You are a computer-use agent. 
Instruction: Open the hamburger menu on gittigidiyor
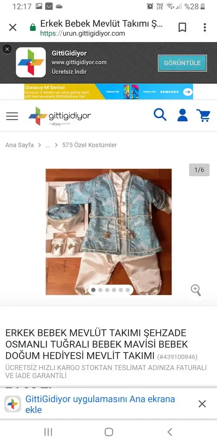[x=12, y=116]
